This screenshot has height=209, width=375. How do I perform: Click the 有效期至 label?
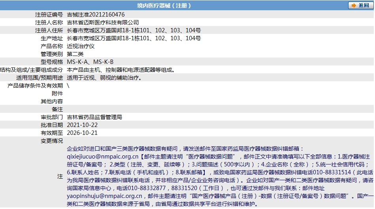52,133
